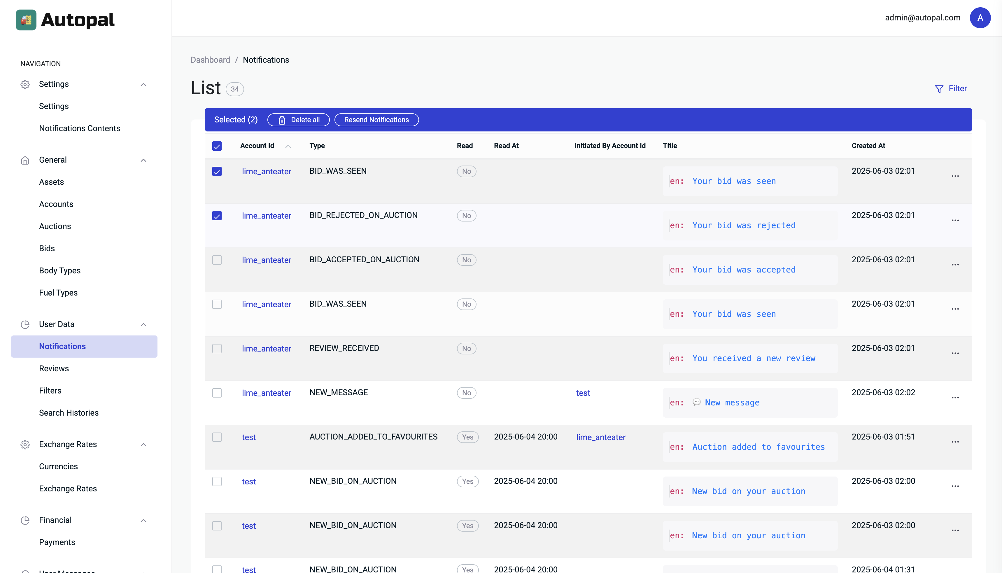Click the 'You received a new review' title

tap(754, 358)
